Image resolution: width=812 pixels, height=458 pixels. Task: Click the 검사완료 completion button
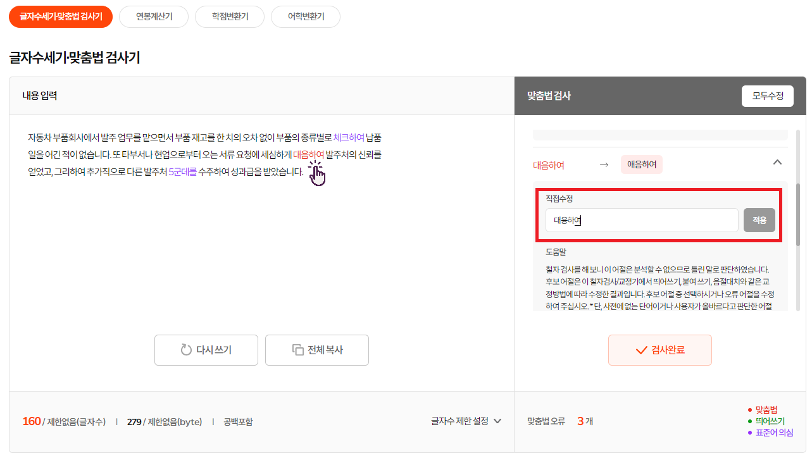pos(660,350)
